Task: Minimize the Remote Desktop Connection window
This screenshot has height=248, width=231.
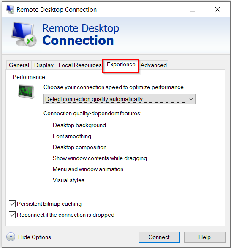Action: (x=168, y=9)
